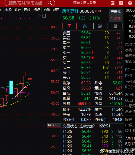Click the R1000 badge next to stock code

[x=99, y=11]
